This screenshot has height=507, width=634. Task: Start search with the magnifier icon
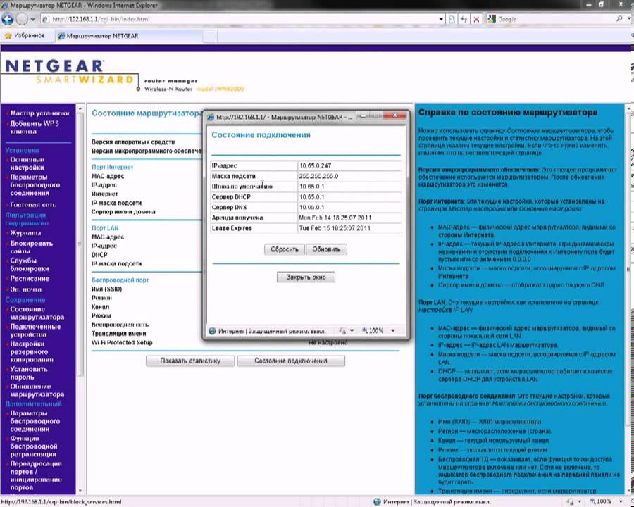tap(619, 18)
